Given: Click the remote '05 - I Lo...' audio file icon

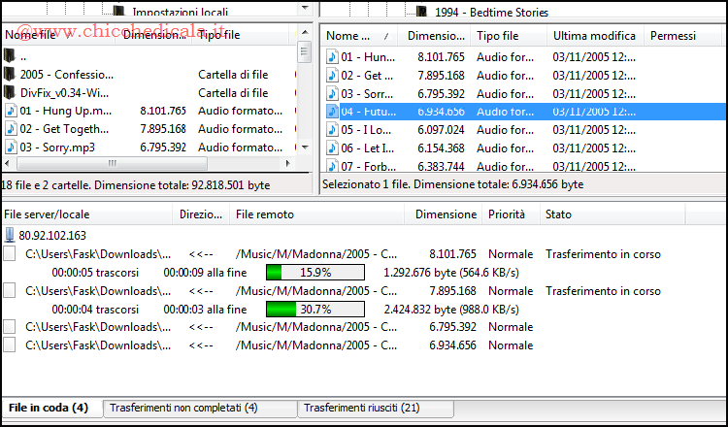Looking at the screenshot, I should tap(332, 130).
